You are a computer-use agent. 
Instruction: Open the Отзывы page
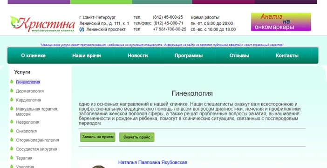click(239, 56)
